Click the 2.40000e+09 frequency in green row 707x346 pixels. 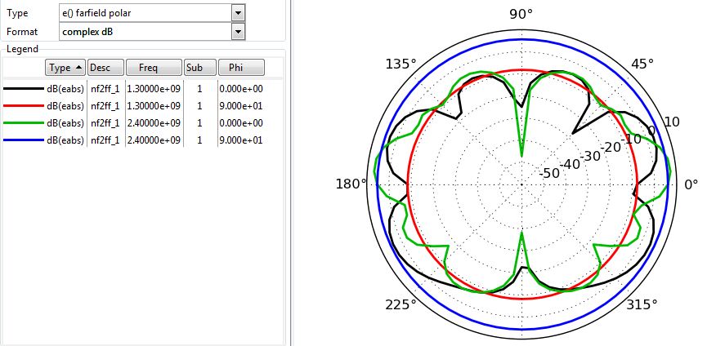(x=154, y=122)
